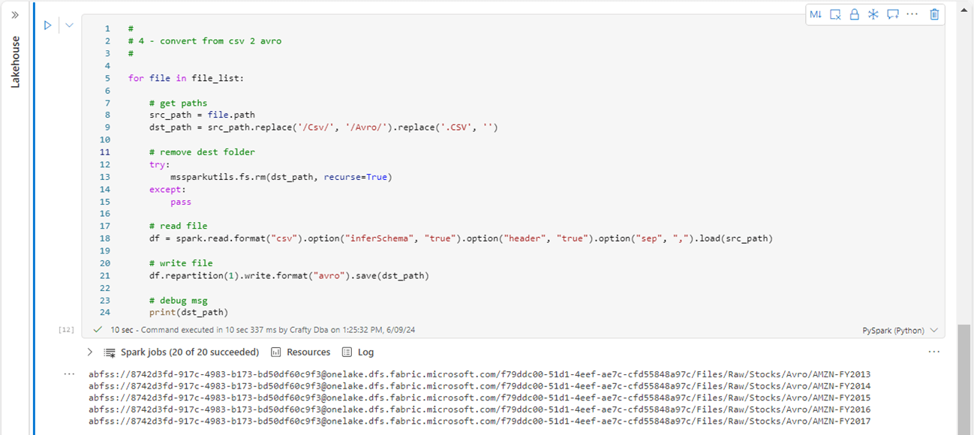Open more cell commands ellipsis
974x435 pixels.
[x=912, y=14]
